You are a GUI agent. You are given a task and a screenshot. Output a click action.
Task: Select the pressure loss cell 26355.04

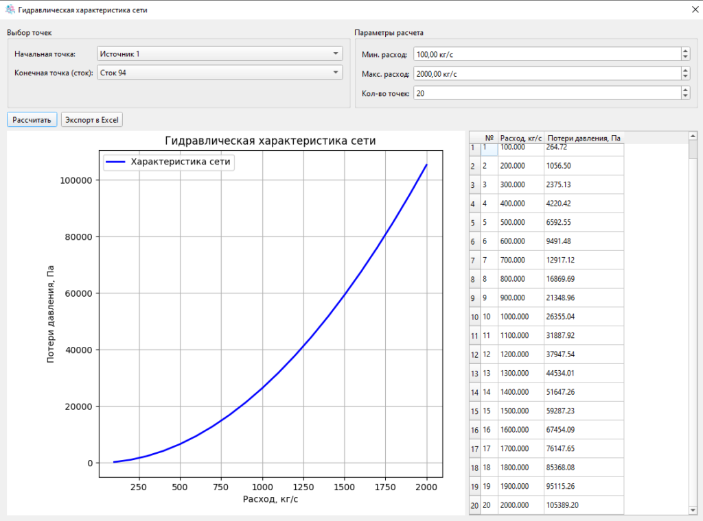pyautogui.click(x=584, y=317)
